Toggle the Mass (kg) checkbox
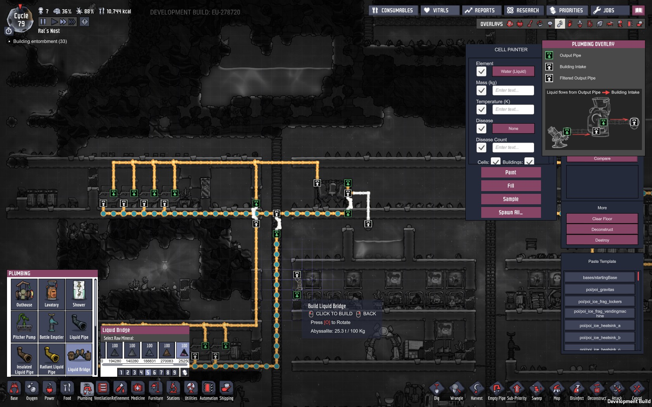 coord(481,90)
